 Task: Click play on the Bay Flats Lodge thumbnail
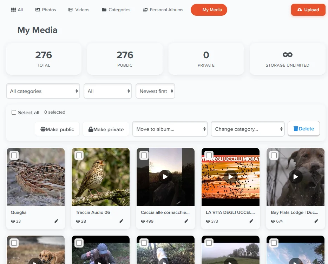(295, 177)
